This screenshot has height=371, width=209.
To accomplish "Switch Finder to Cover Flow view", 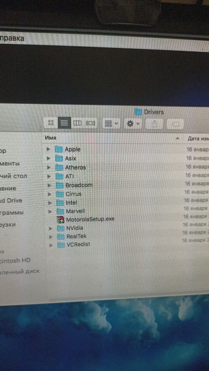I will click(91, 123).
